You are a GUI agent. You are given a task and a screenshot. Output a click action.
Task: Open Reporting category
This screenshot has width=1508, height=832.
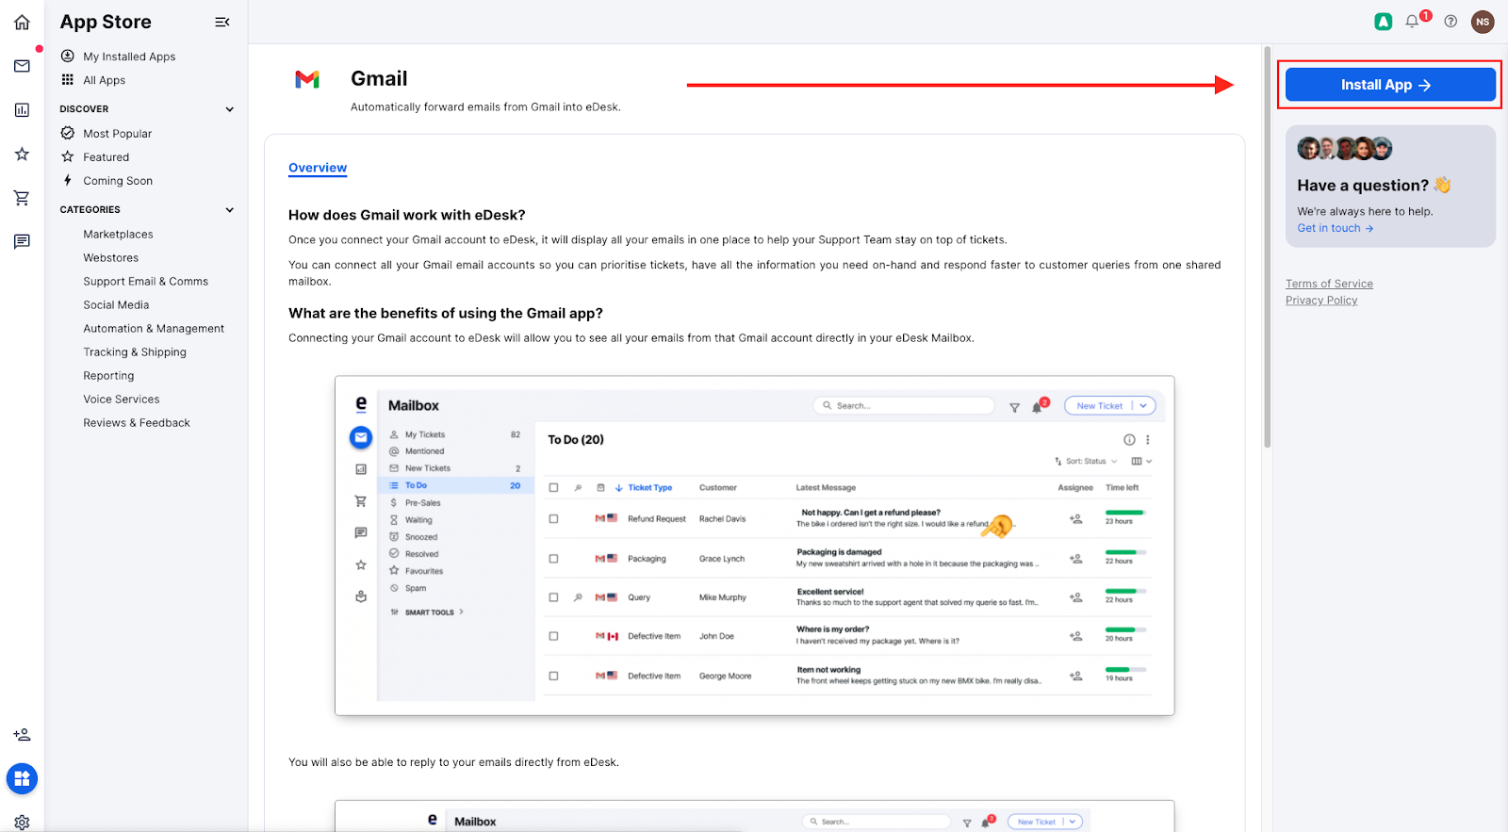[108, 376]
